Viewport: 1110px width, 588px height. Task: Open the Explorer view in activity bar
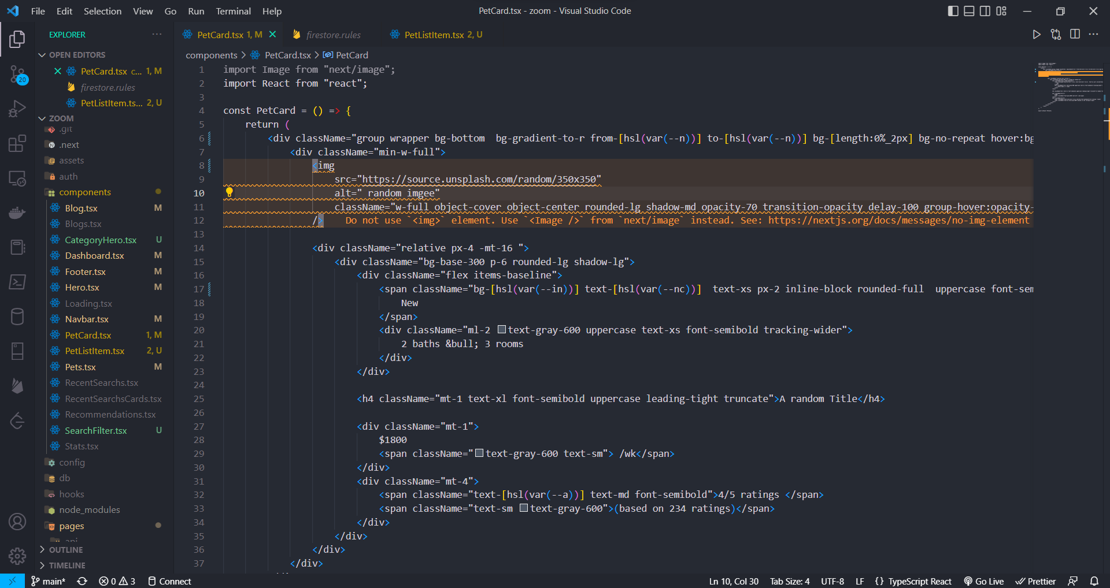click(x=17, y=39)
